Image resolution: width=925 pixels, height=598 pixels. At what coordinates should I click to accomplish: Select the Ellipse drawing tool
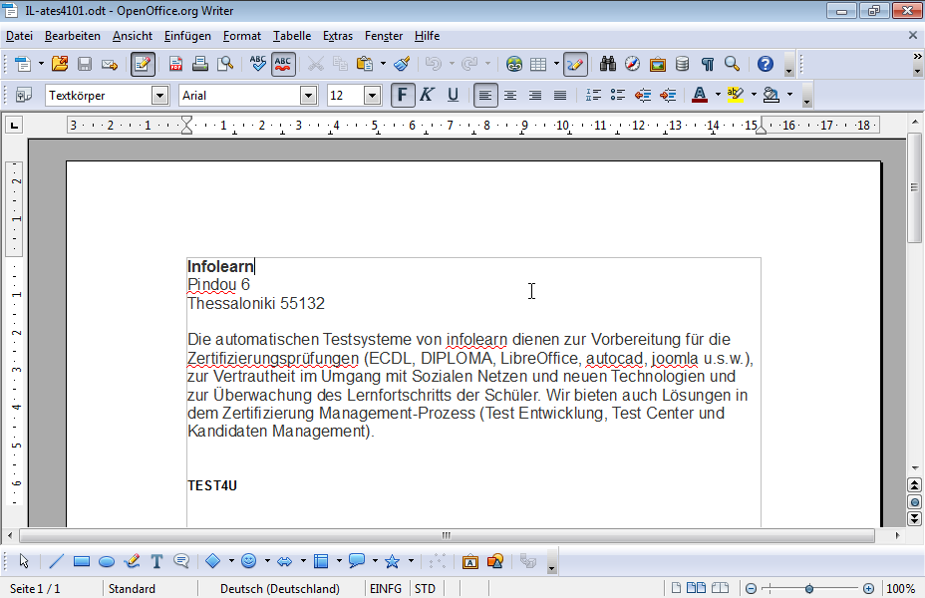[107, 561]
